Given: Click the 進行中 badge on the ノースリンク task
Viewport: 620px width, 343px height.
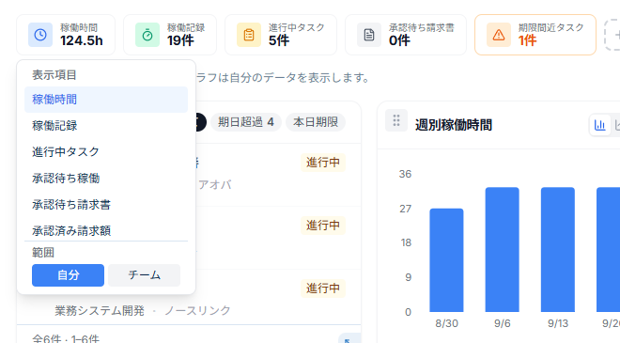Looking at the screenshot, I should 323,288.
